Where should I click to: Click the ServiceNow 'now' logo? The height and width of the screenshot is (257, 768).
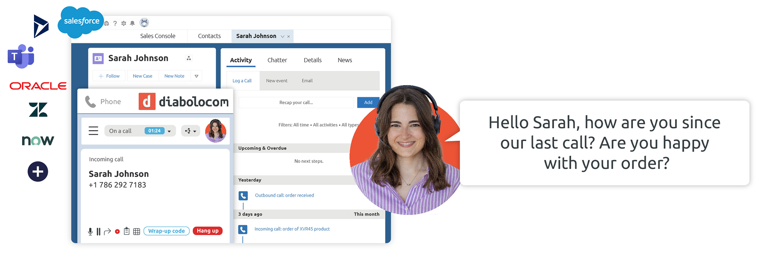[38, 140]
